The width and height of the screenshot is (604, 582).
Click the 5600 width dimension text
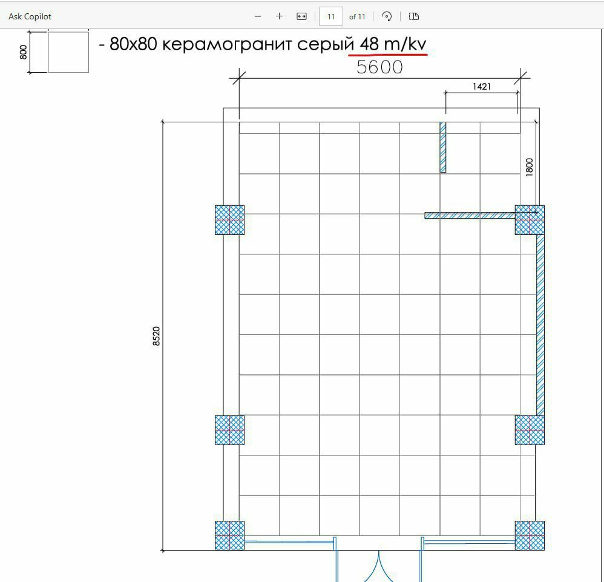pos(380,67)
